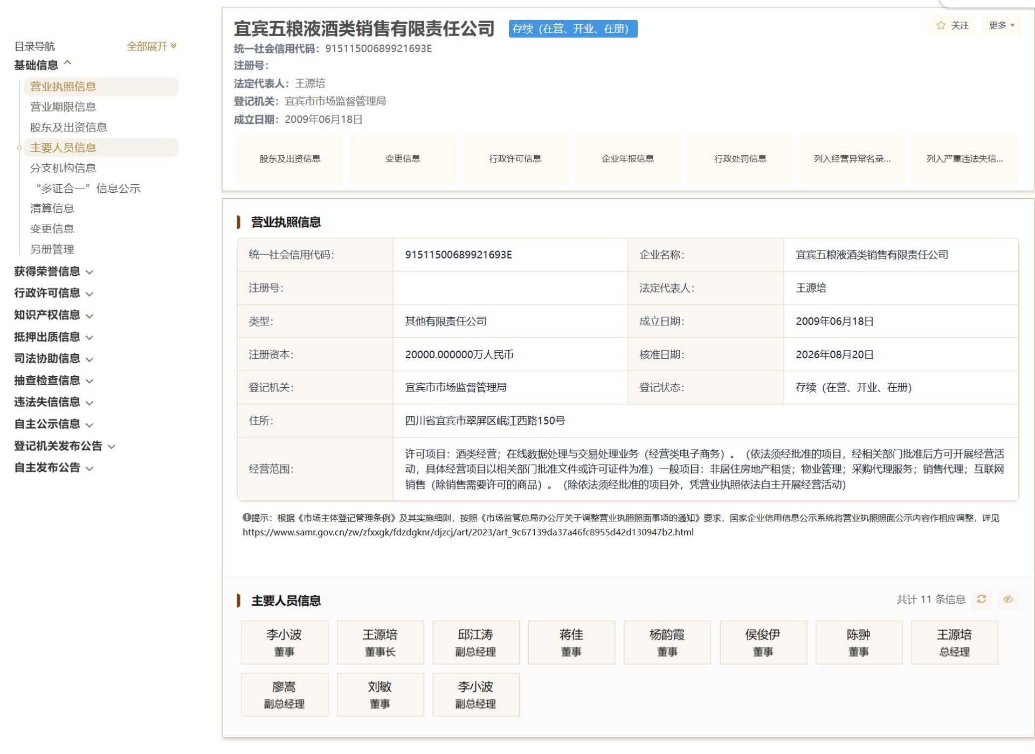Click the 其他有限责任公司 type value
Screen dimensions: 1035x754
(x=446, y=322)
